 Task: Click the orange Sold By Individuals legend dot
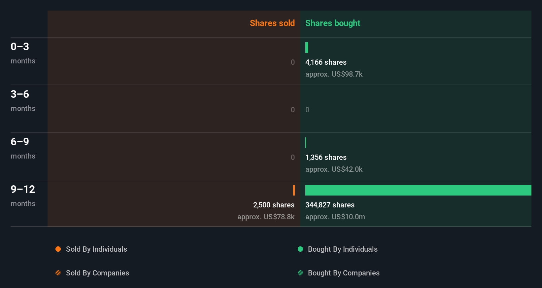(58, 249)
